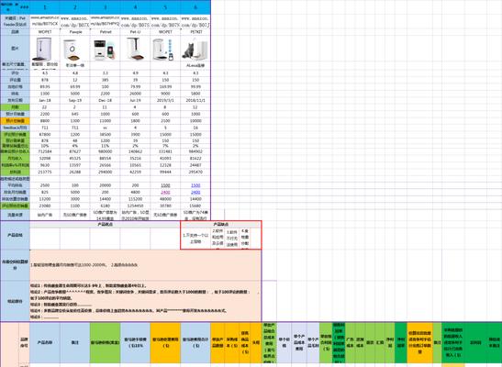Screen dimensions: 502x367
Task: Select the review count cell 385
Action: [x=105, y=80]
